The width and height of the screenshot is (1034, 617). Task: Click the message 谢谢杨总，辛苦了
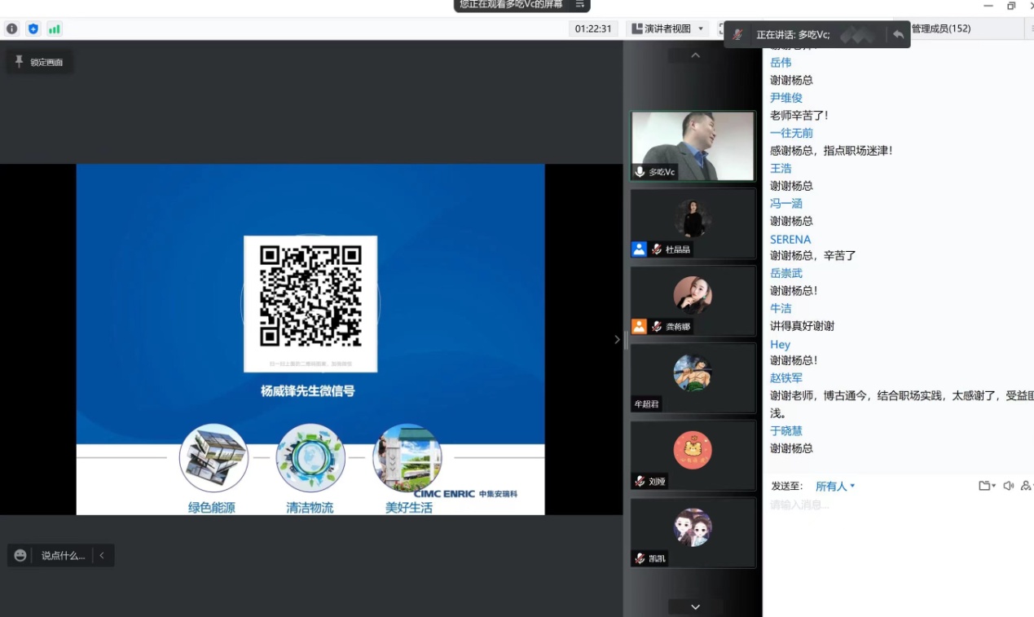(x=813, y=255)
